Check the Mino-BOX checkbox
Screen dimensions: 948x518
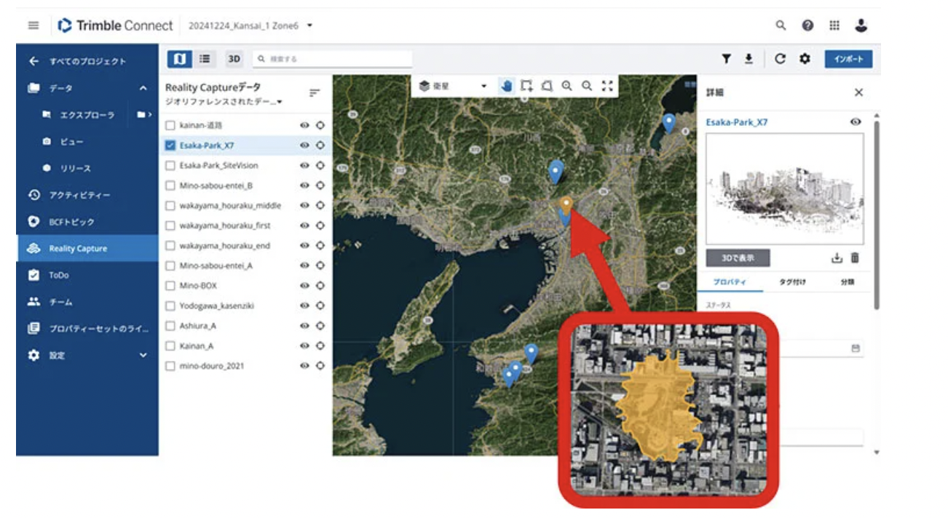click(170, 286)
